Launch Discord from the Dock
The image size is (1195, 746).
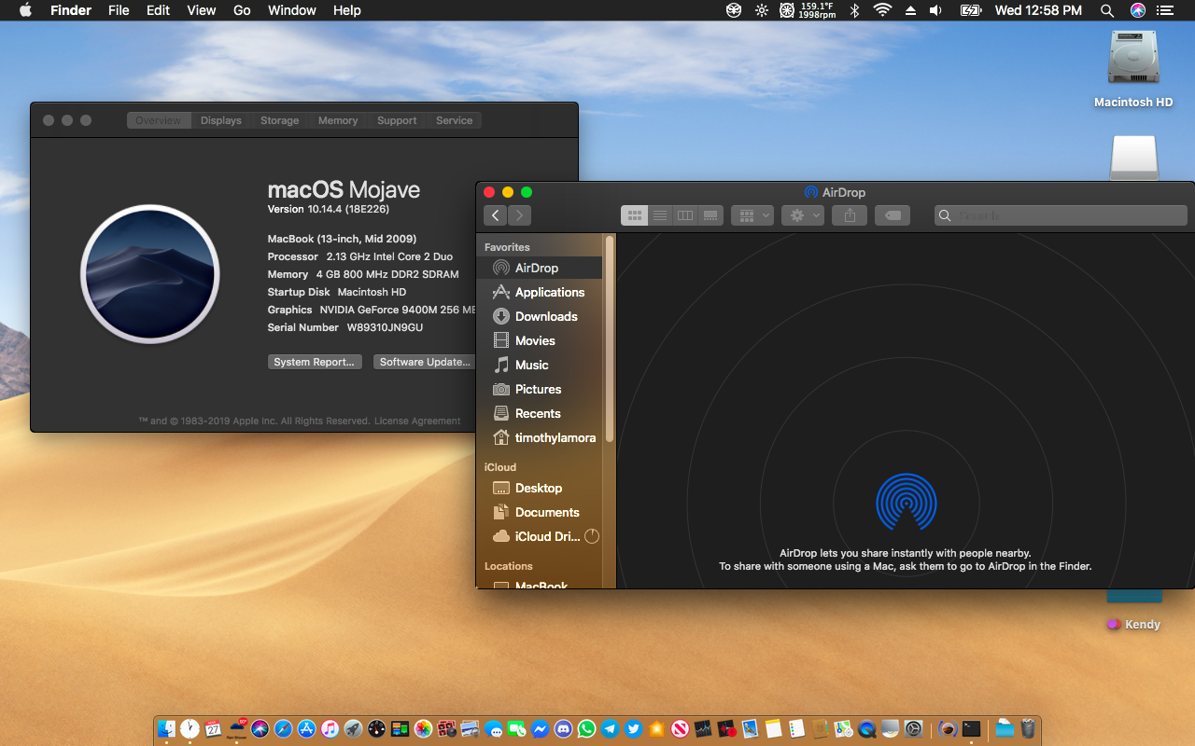(x=562, y=729)
